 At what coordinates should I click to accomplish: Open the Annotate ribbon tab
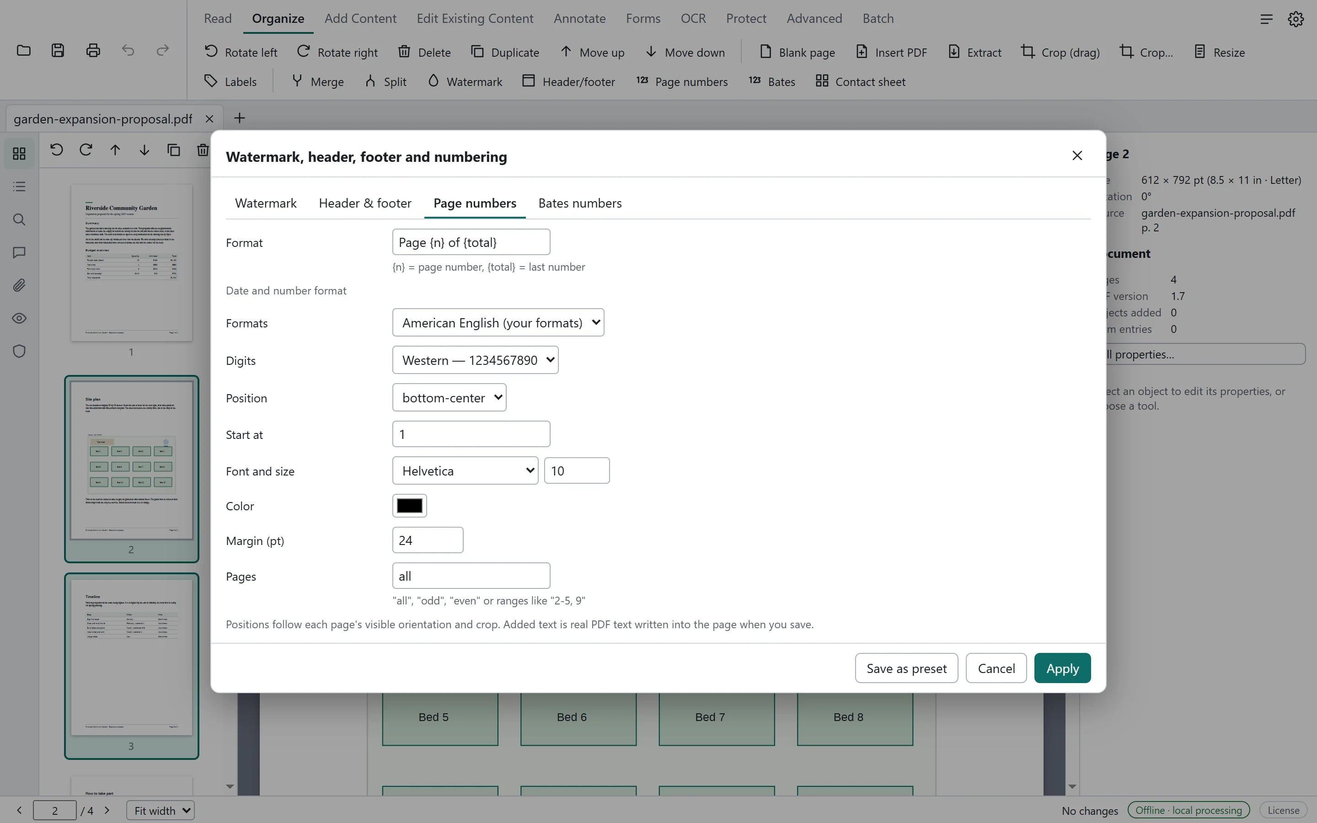tap(579, 18)
